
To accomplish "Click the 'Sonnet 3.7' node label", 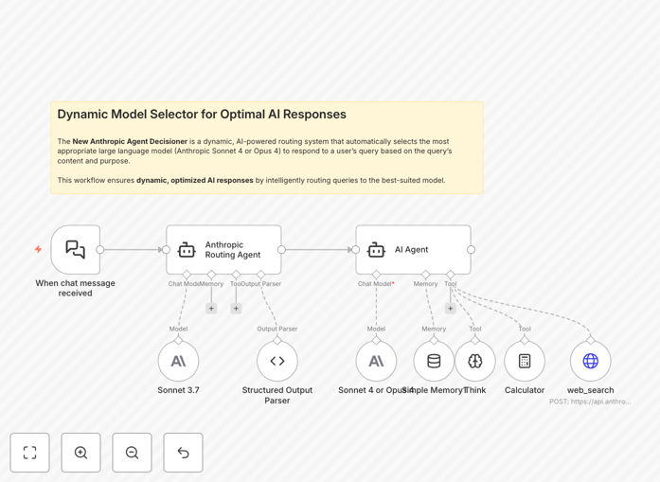I will pos(178,390).
